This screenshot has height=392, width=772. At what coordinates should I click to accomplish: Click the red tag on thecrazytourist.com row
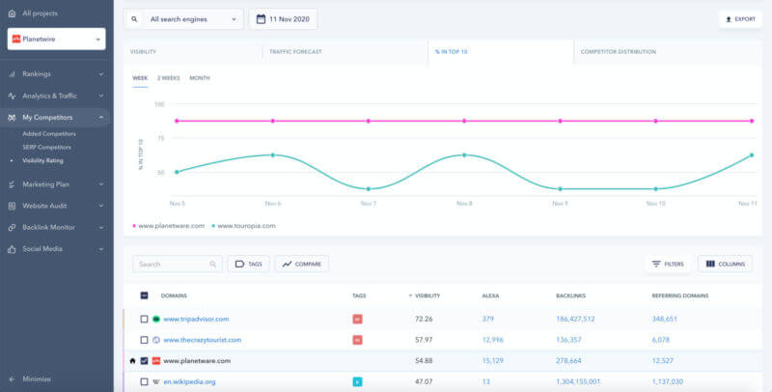357,340
